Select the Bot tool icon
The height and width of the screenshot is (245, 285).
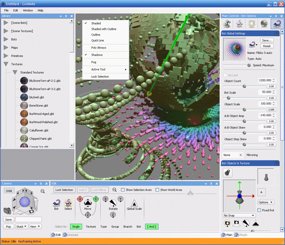coord(56,202)
